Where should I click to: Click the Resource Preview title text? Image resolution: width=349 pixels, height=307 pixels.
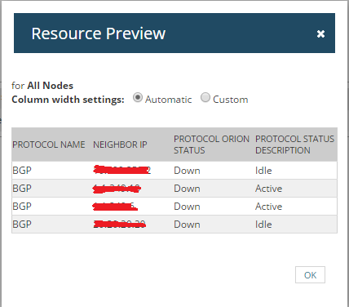pyautogui.click(x=99, y=33)
